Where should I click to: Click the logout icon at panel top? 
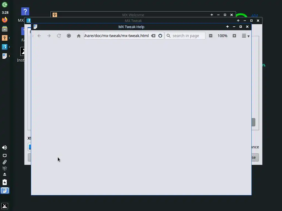pos(5,5)
